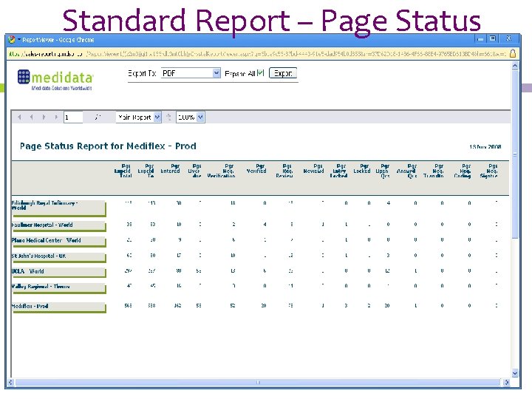Click vertical scrollbar up arrow
The image size is (532, 399).
click(x=515, y=66)
